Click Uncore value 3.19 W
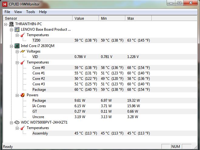200x150 pixels. [x=80, y=117]
